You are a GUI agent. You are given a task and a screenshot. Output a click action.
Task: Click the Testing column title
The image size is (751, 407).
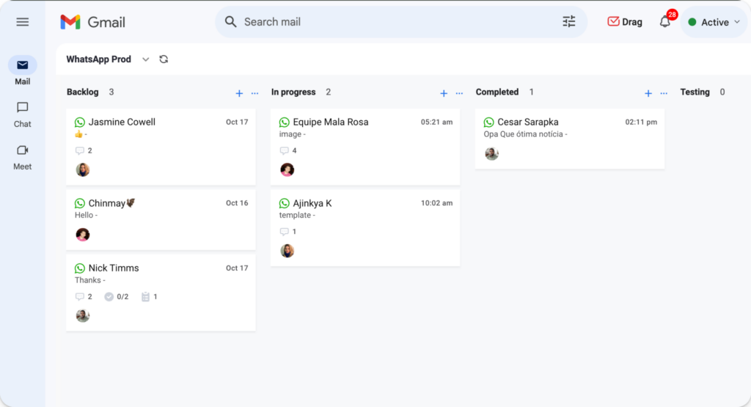pyautogui.click(x=695, y=92)
